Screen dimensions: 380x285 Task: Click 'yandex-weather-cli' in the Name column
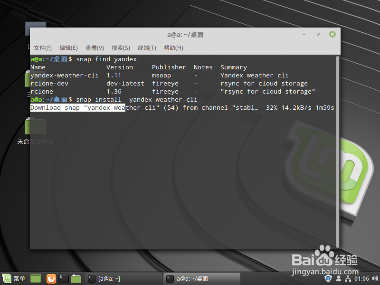pyautogui.click(x=65, y=76)
